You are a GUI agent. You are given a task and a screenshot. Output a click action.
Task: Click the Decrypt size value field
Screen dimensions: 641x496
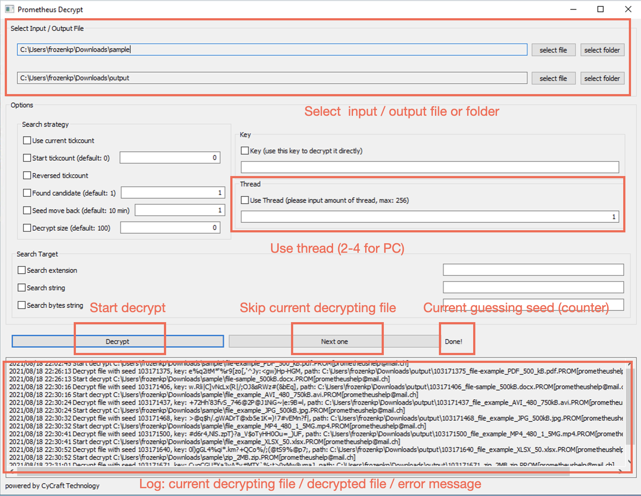(170, 228)
